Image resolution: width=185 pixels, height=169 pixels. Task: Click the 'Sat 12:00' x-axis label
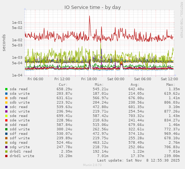pyautogui.click(x=169, y=79)
